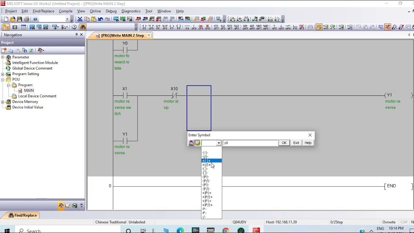Open the Project menu

[11, 11]
